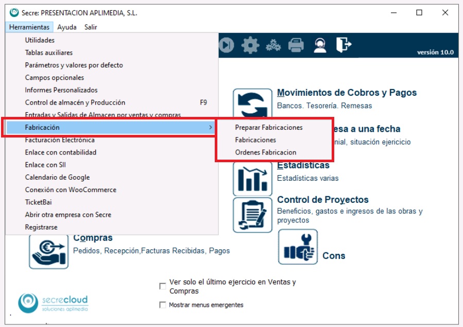Open Control de Proyectos clipboard icon
The image size is (463, 327).
[x=252, y=215]
